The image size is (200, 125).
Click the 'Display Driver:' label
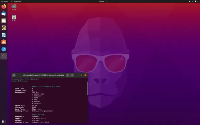click(x=22, y=122)
